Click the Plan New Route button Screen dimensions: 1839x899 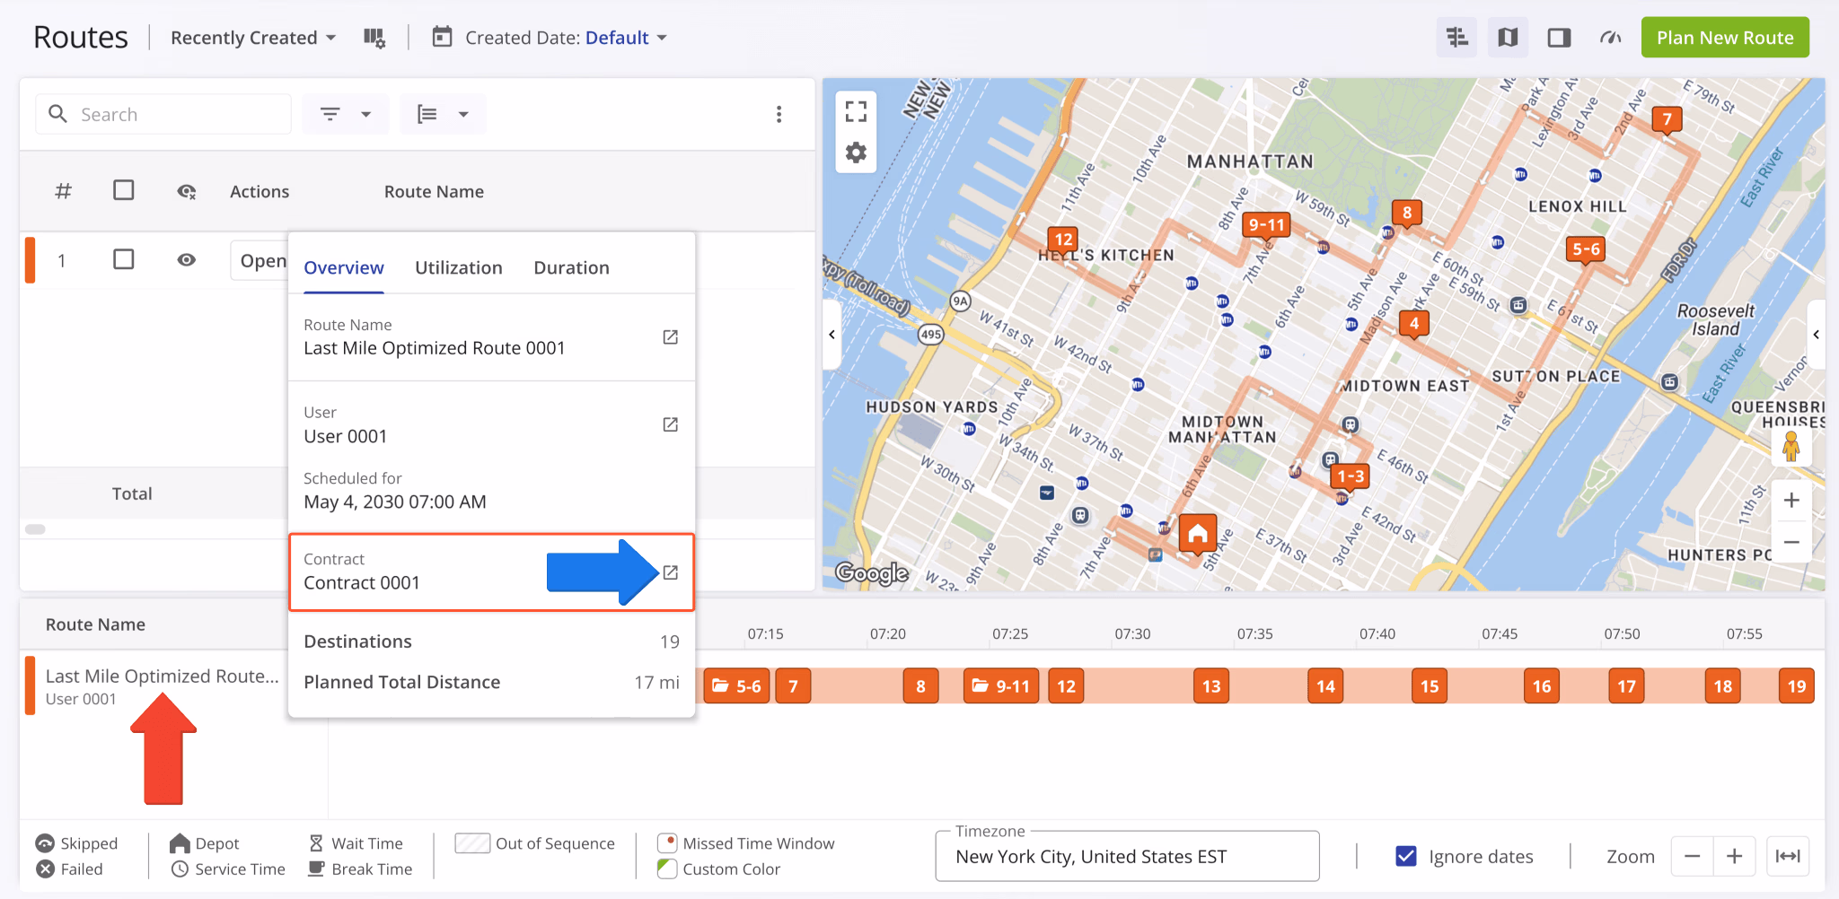(x=1724, y=37)
